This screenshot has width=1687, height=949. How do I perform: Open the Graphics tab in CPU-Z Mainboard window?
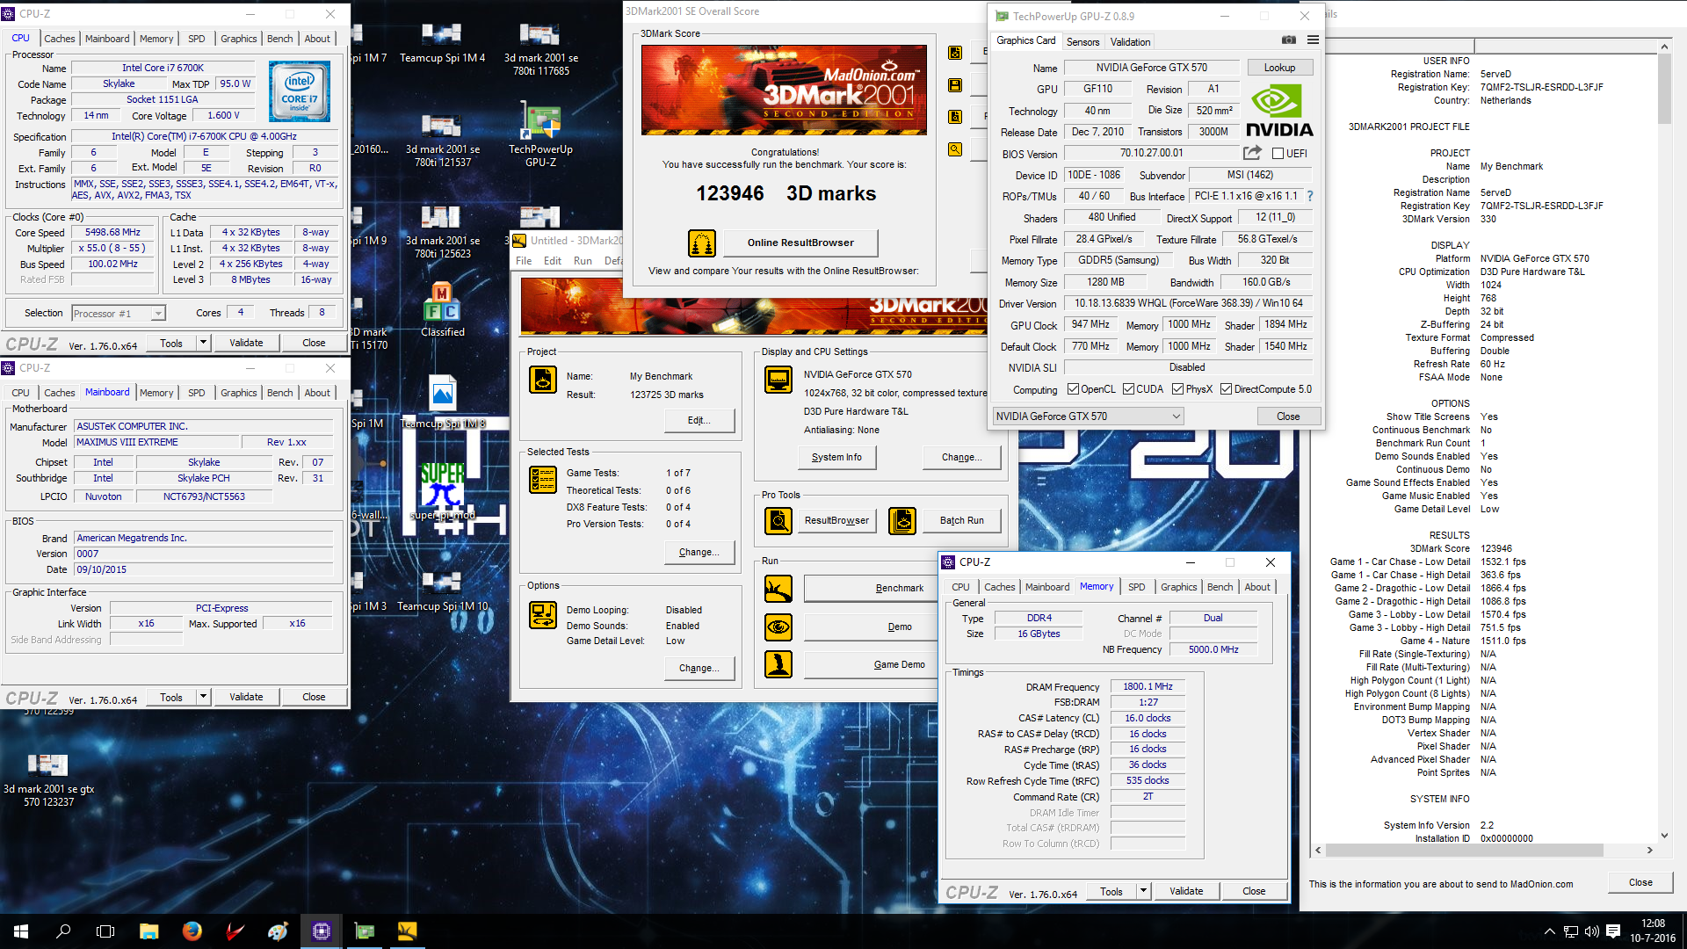pos(238,393)
